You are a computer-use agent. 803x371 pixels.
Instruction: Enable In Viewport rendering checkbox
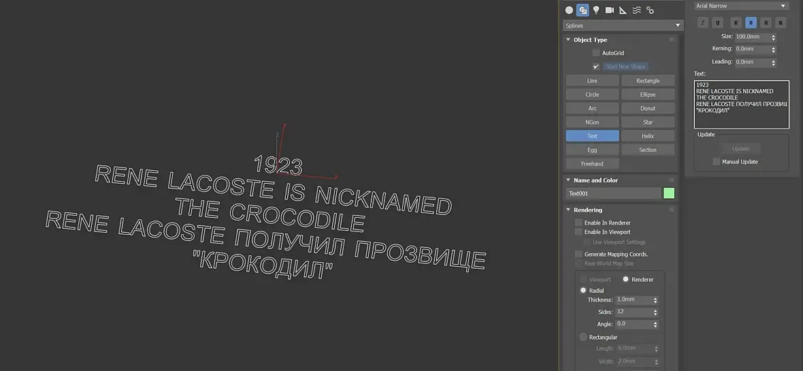[578, 232]
